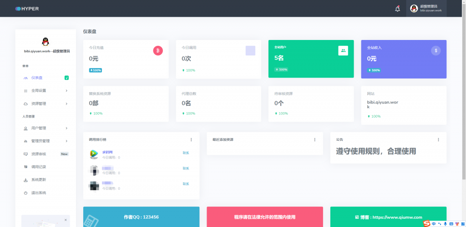Open the 公告 card options menu
466x227 pixels.
pyautogui.click(x=438, y=140)
